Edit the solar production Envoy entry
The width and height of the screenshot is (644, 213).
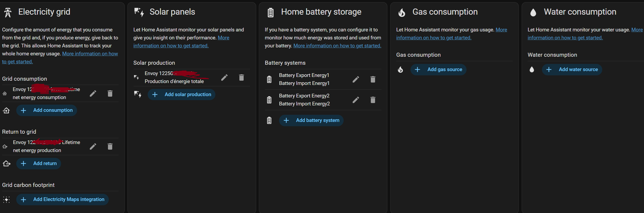click(x=224, y=77)
